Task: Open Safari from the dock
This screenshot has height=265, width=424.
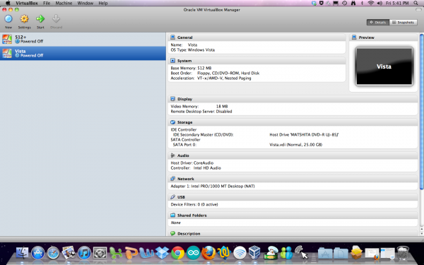Action: click(53, 253)
